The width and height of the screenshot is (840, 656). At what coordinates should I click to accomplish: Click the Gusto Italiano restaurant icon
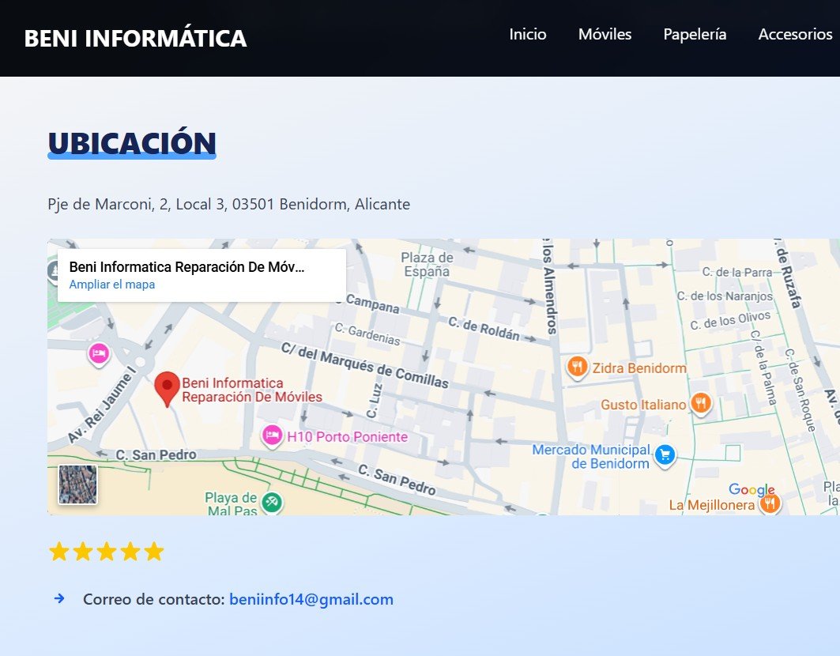pyautogui.click(x=702, y=404)
